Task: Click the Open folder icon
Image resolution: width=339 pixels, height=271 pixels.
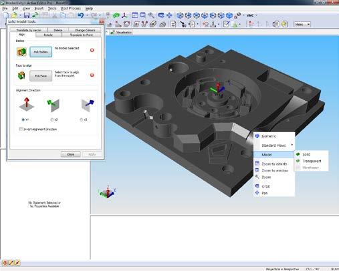Action: pyautogui.click(x=14, y=15)
